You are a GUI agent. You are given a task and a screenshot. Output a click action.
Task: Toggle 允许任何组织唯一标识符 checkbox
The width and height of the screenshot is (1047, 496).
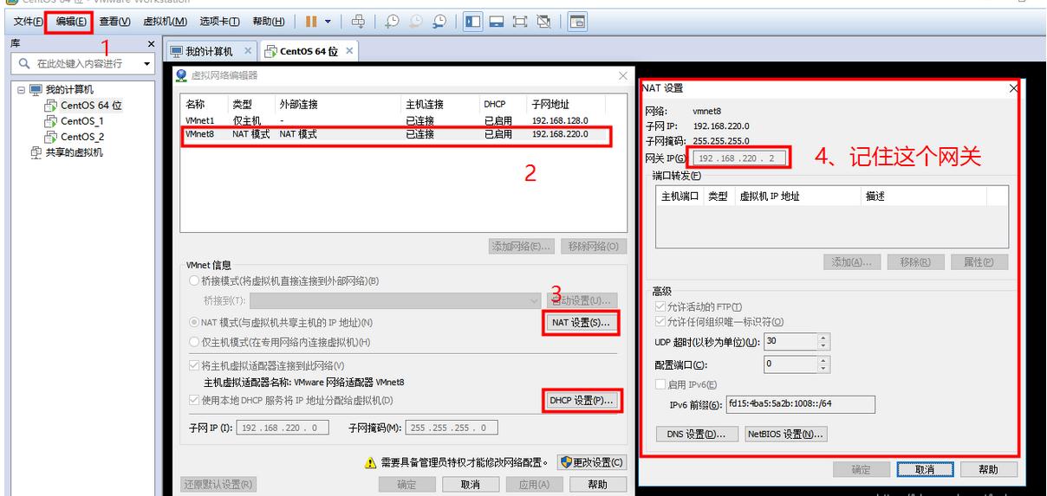click(x=659, y=322)
